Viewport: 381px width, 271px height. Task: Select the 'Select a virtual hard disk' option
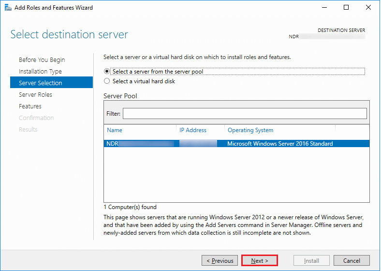tap(107, 81)
